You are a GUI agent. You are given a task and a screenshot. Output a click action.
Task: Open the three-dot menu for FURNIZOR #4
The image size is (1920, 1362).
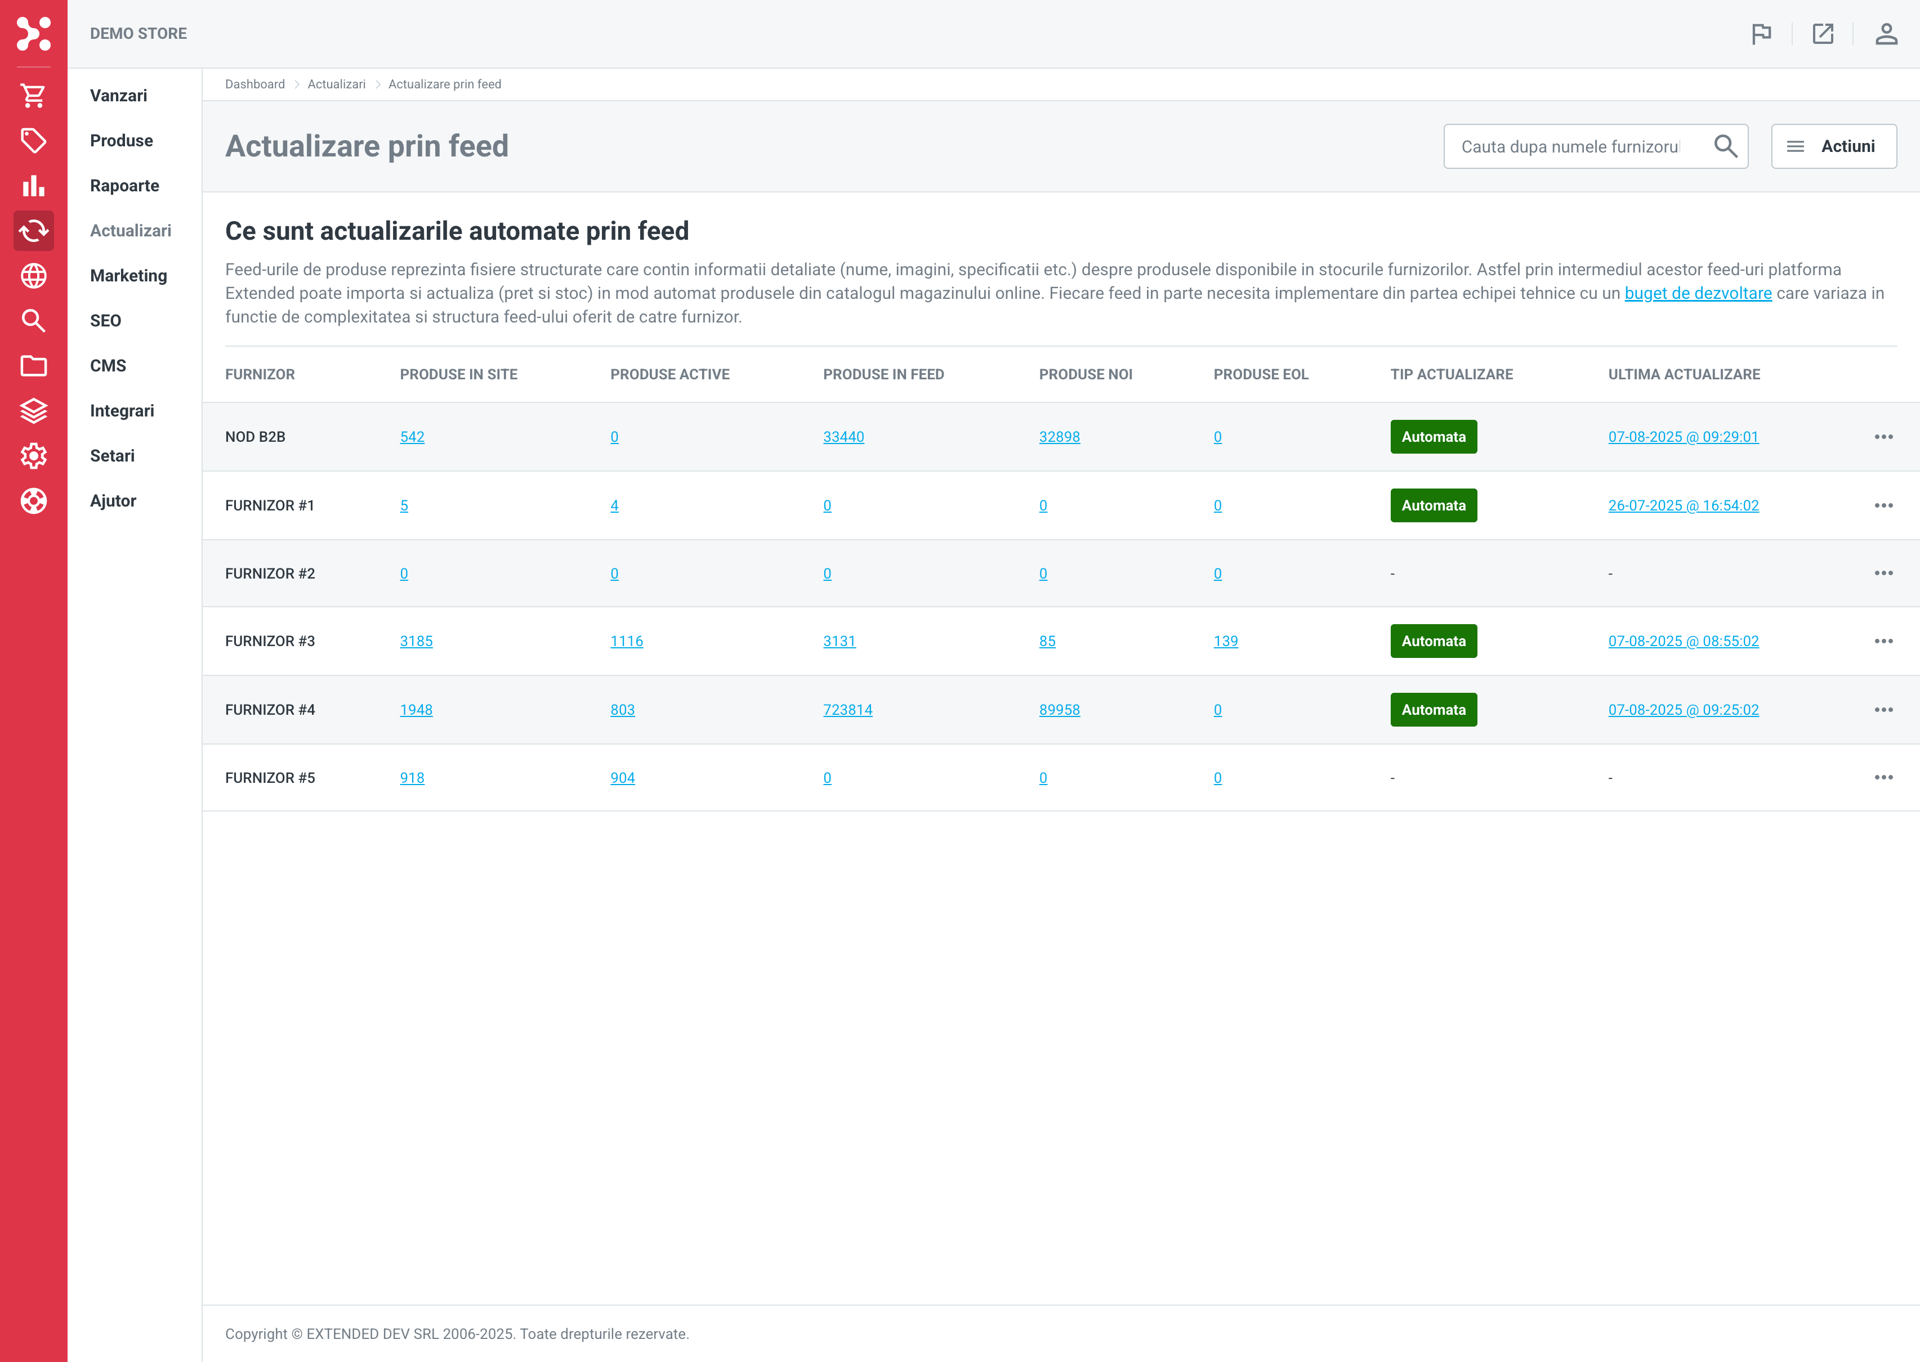[x=1884, y=710]
